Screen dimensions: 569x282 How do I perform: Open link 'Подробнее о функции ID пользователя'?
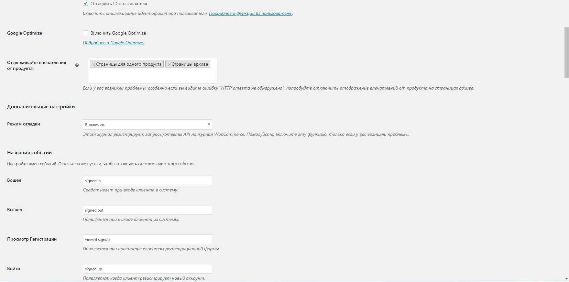(x=250, y=14)
